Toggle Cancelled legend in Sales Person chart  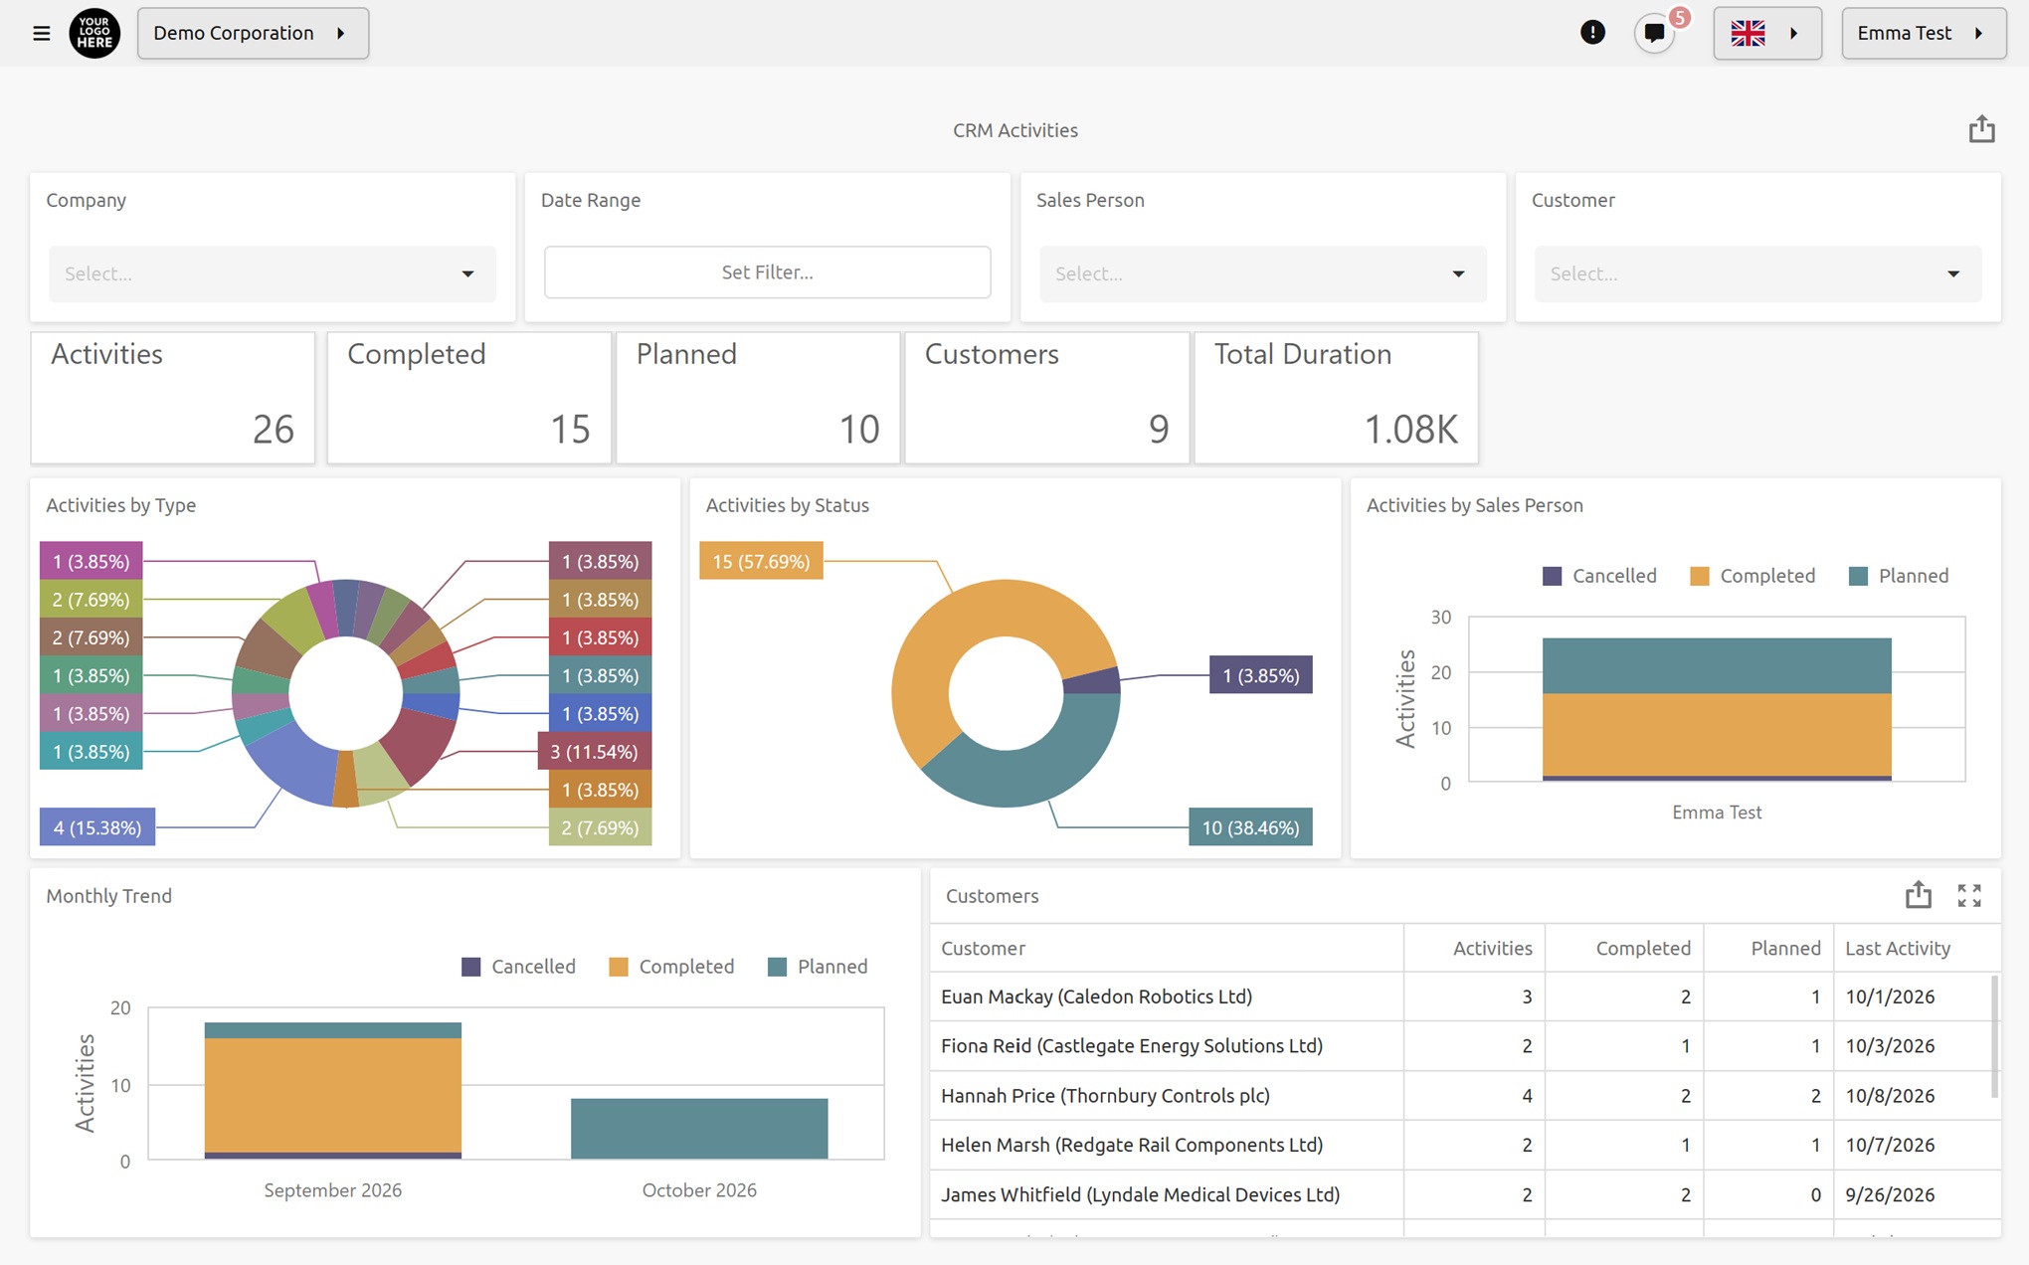1599,576
